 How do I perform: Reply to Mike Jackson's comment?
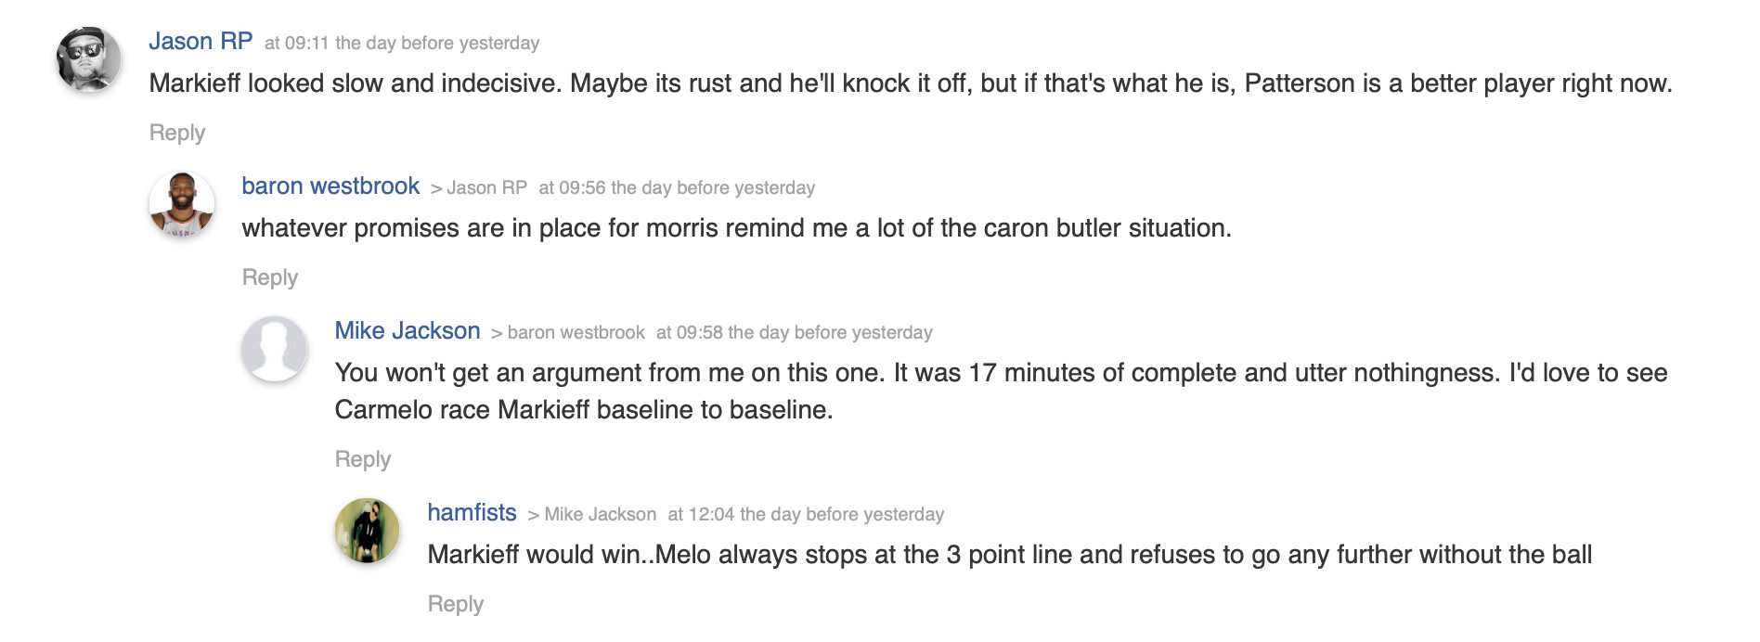pyautogui.click(x=363, y=459)
